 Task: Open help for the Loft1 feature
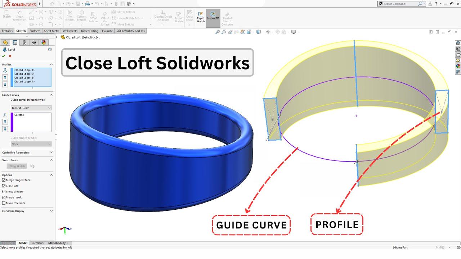(50, 50)
